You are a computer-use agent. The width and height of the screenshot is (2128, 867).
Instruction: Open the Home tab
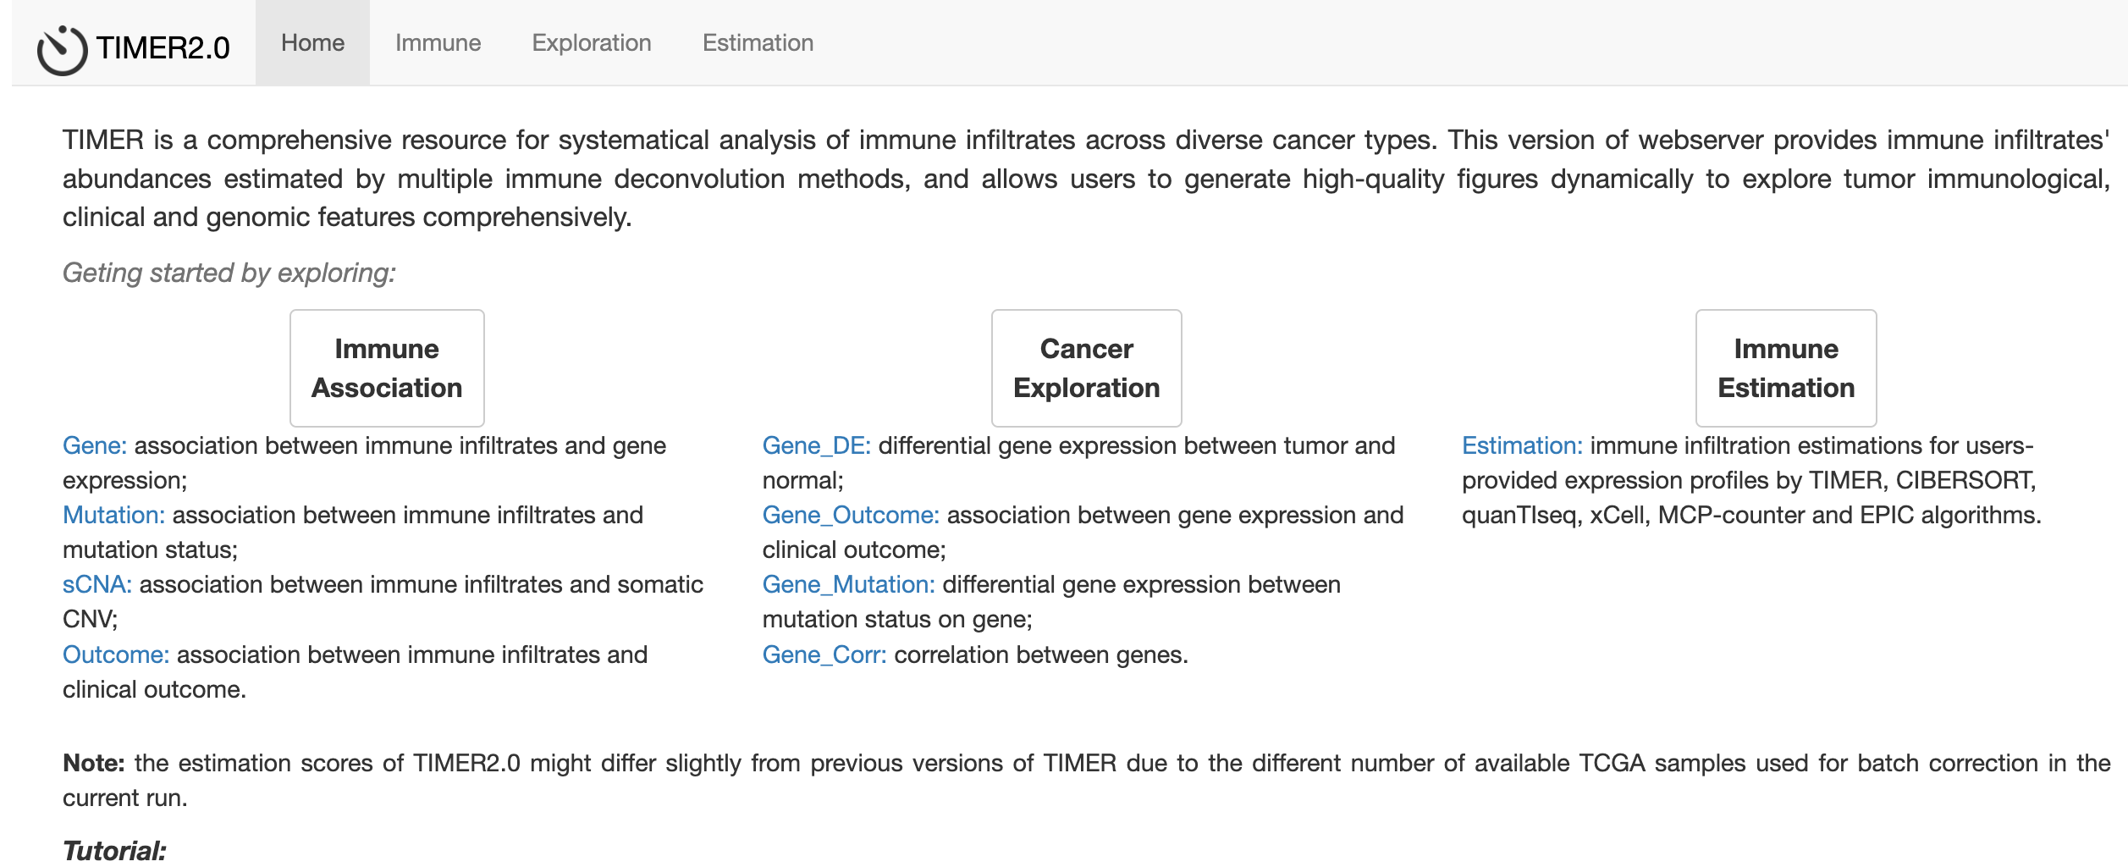pos(312,43)
